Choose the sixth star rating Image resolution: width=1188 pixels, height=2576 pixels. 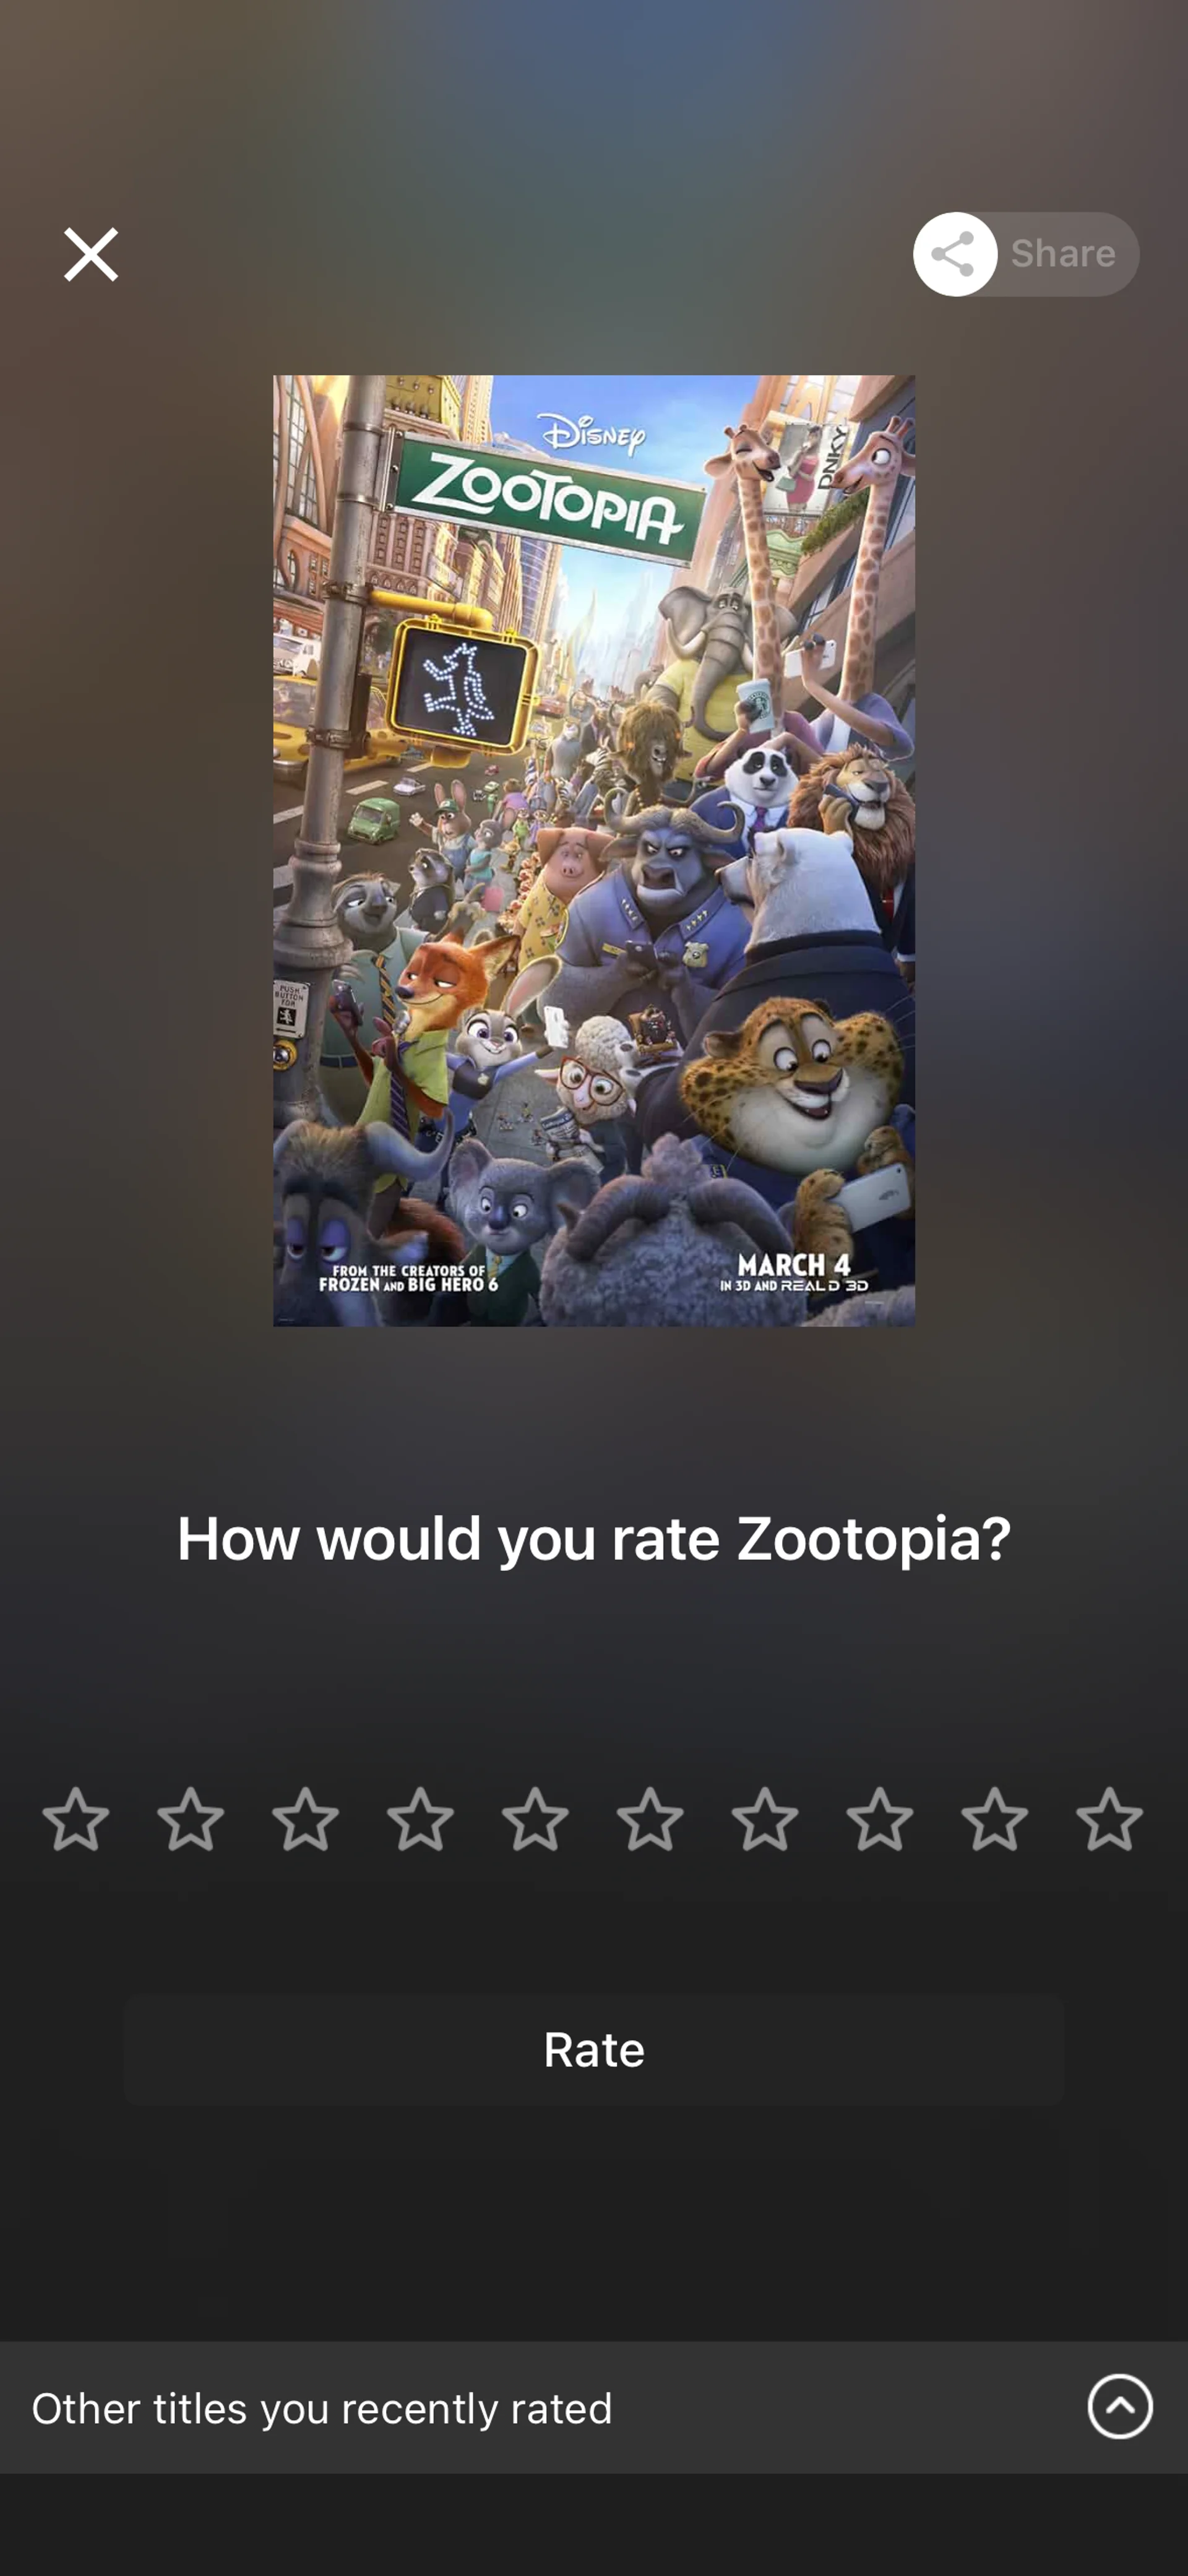650,1819
